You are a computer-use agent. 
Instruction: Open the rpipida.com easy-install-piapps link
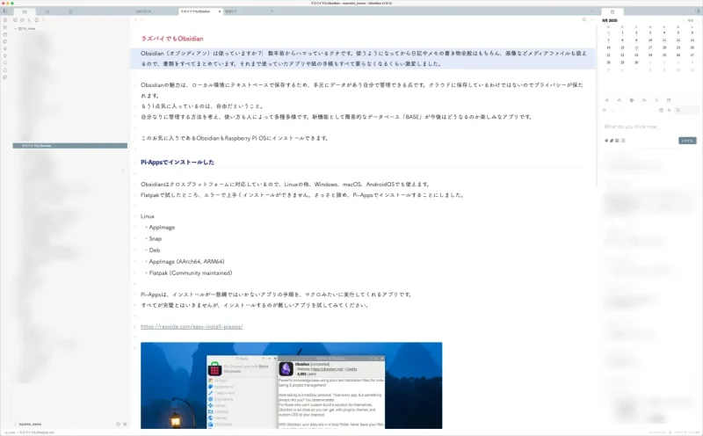[192, 326]
